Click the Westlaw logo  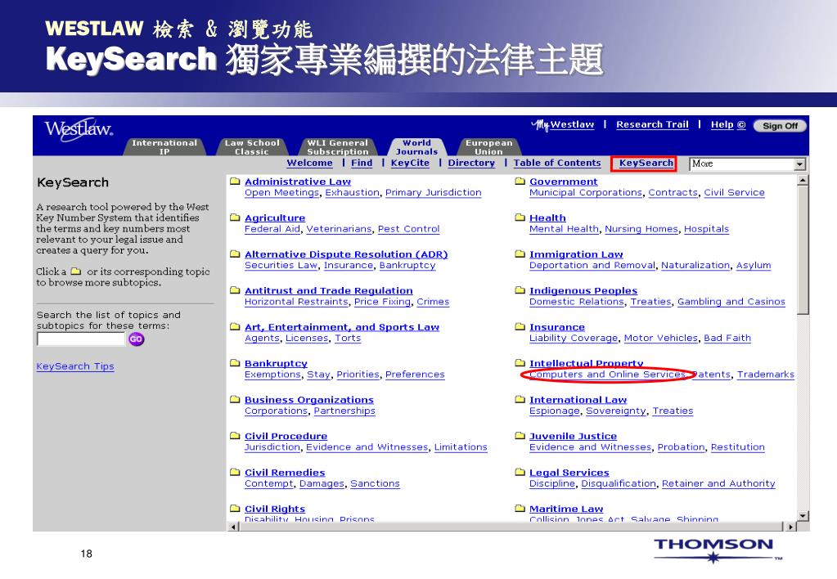(x=79, y=128)
